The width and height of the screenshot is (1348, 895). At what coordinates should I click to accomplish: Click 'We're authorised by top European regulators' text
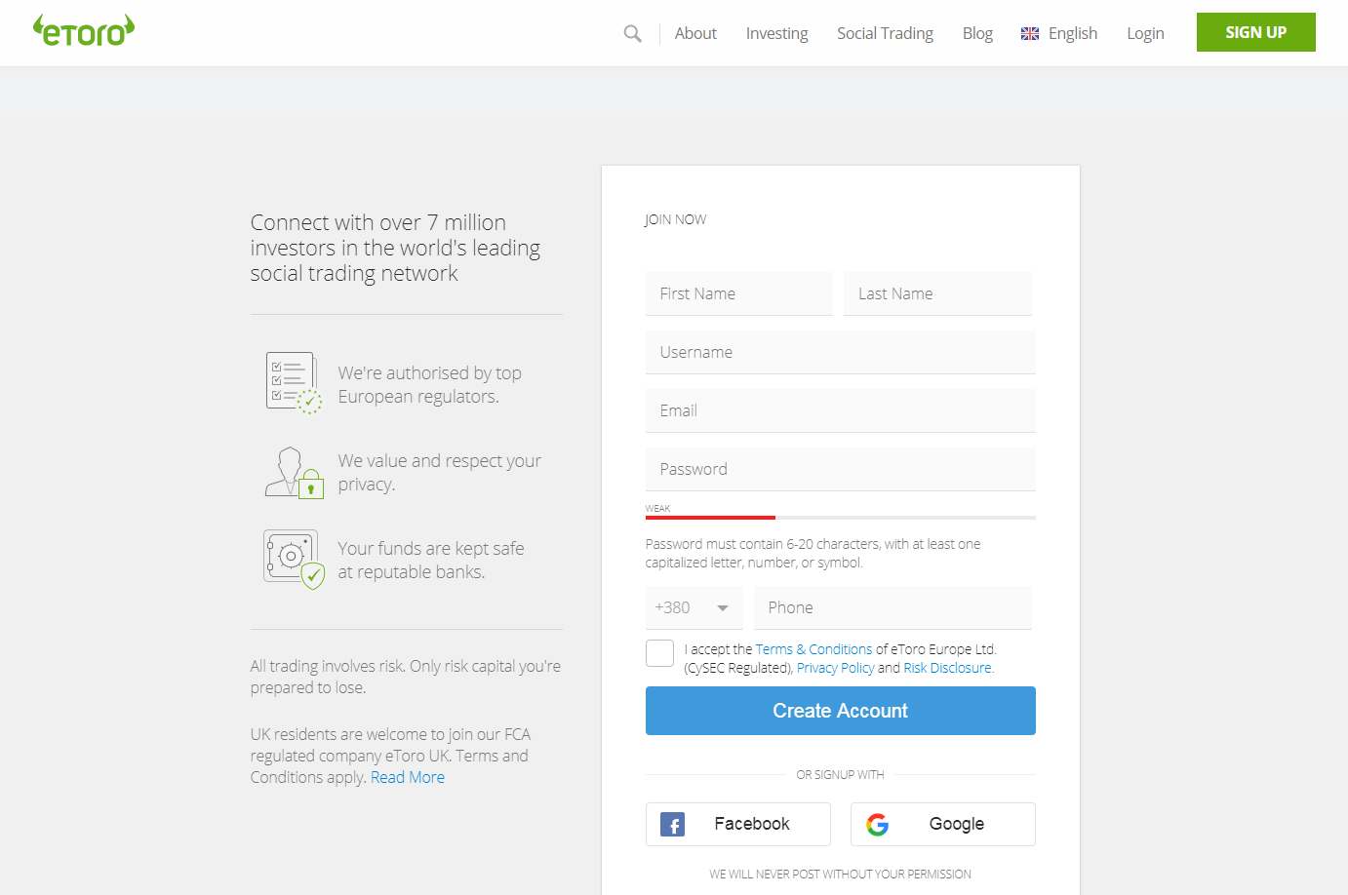tap(430, 385)
